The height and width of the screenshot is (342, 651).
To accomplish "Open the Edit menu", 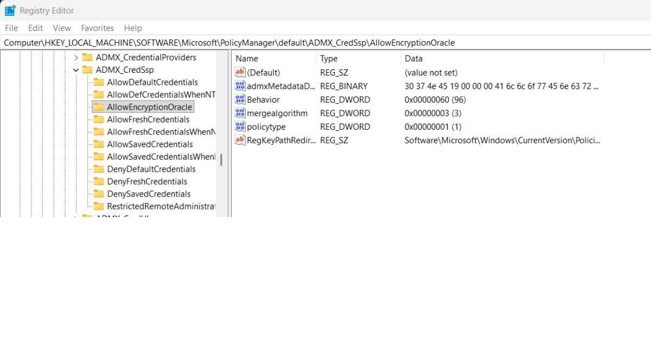I will click(35, 28).
